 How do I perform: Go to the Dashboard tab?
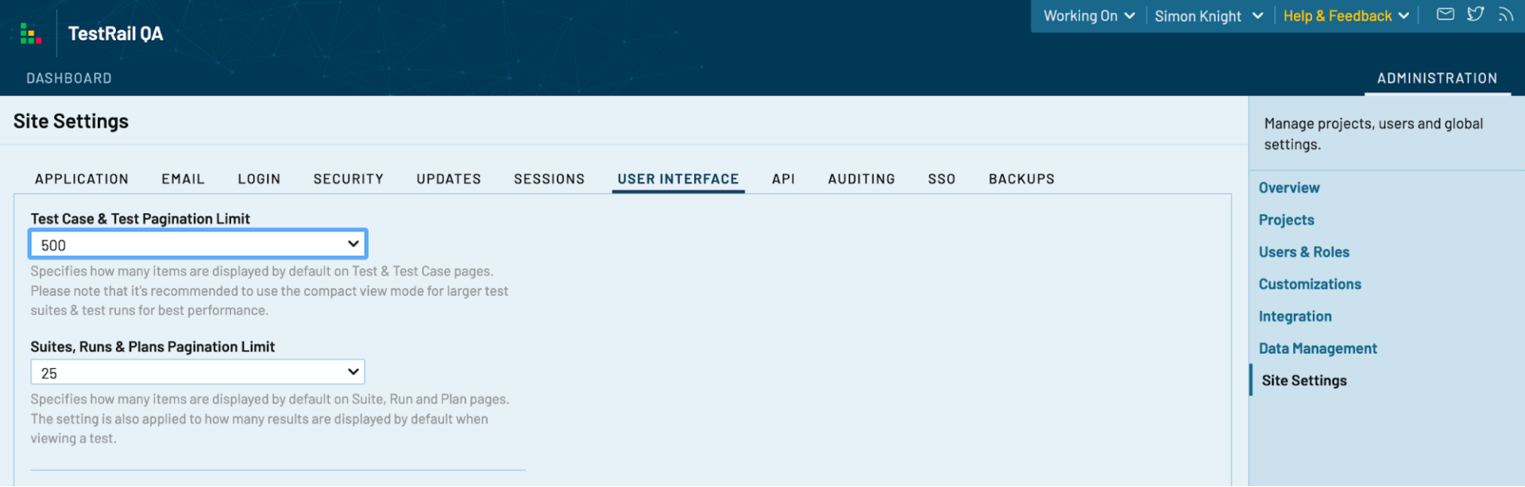69,79
